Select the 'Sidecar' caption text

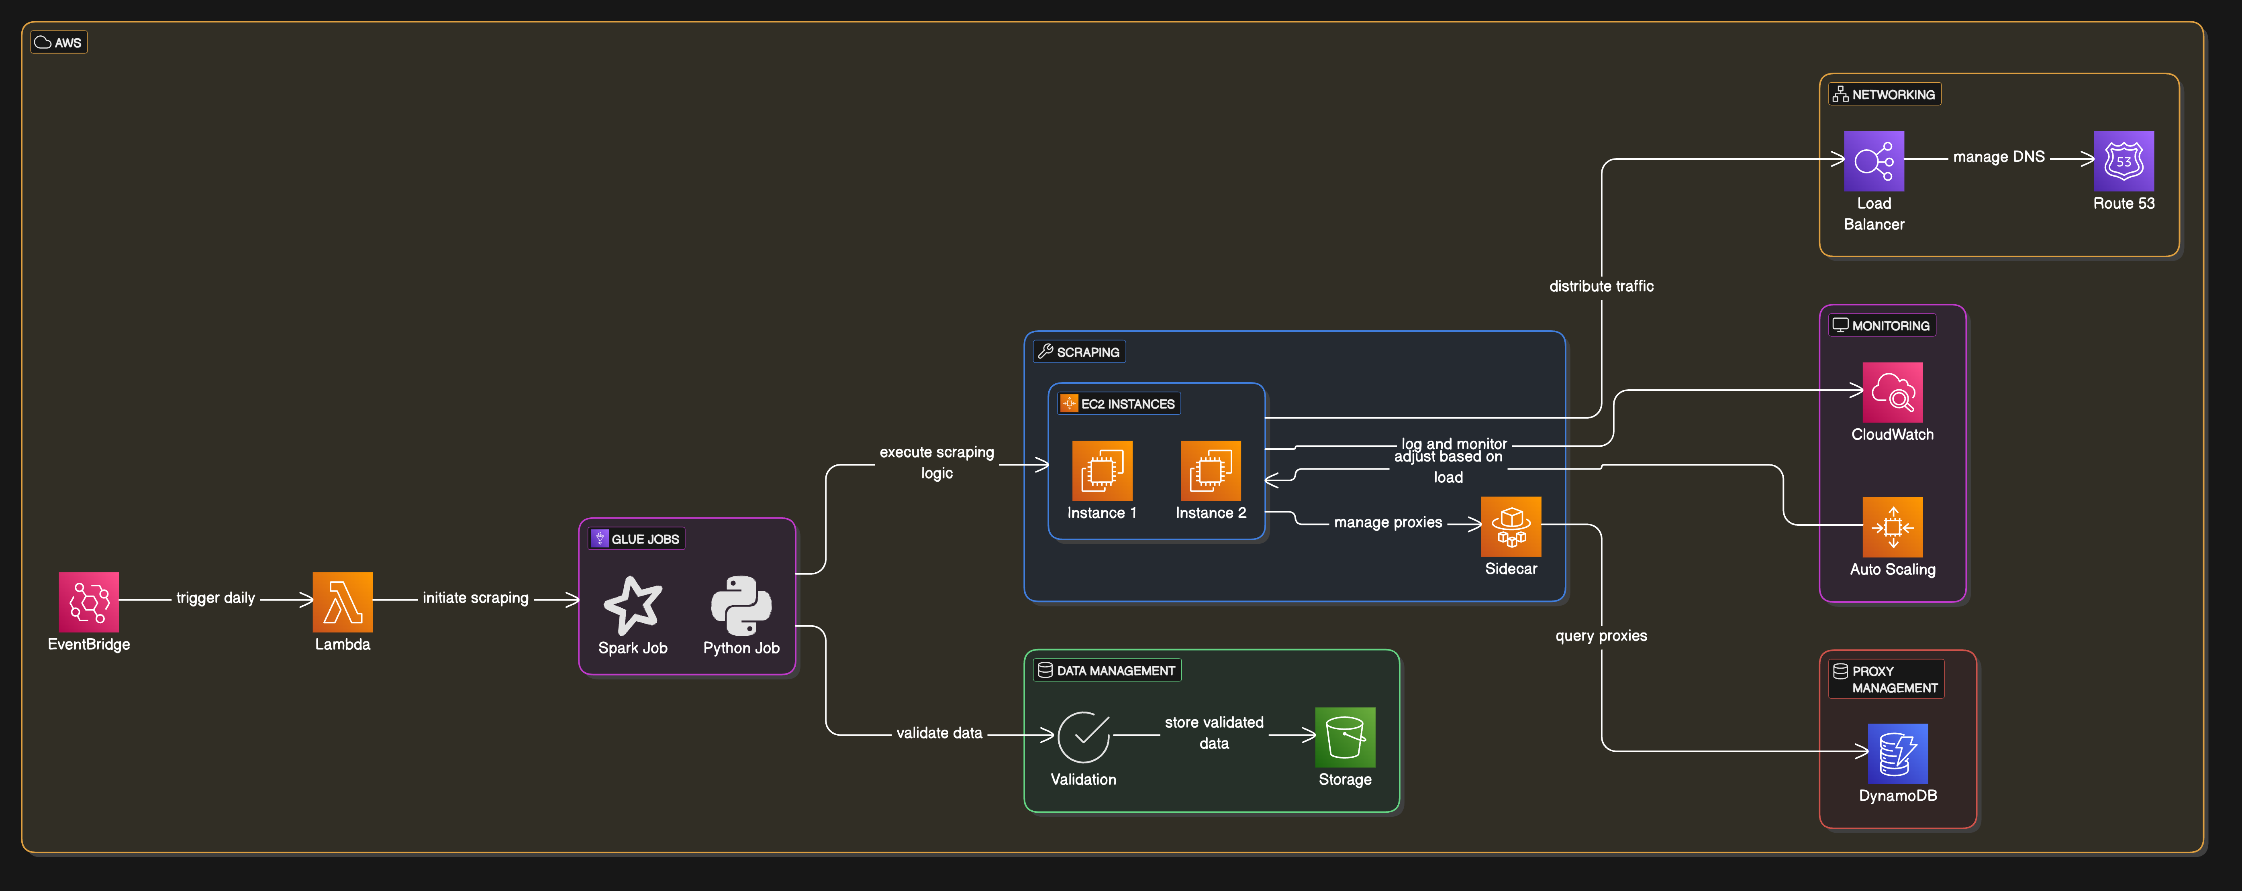coord(1511,569)
